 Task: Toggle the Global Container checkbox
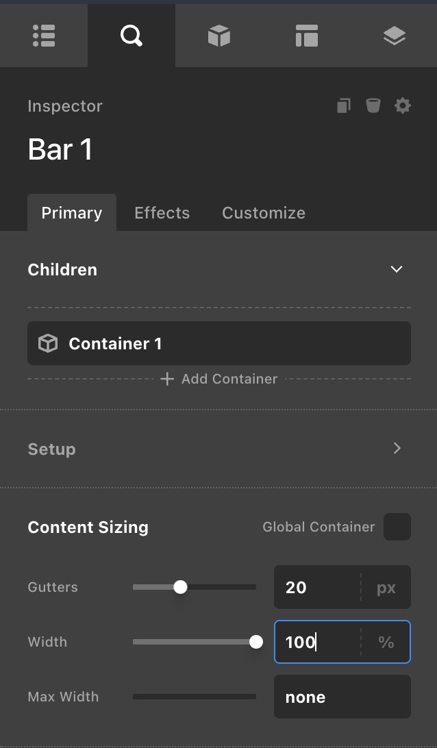pyautogui.click(x=397, y=527)
